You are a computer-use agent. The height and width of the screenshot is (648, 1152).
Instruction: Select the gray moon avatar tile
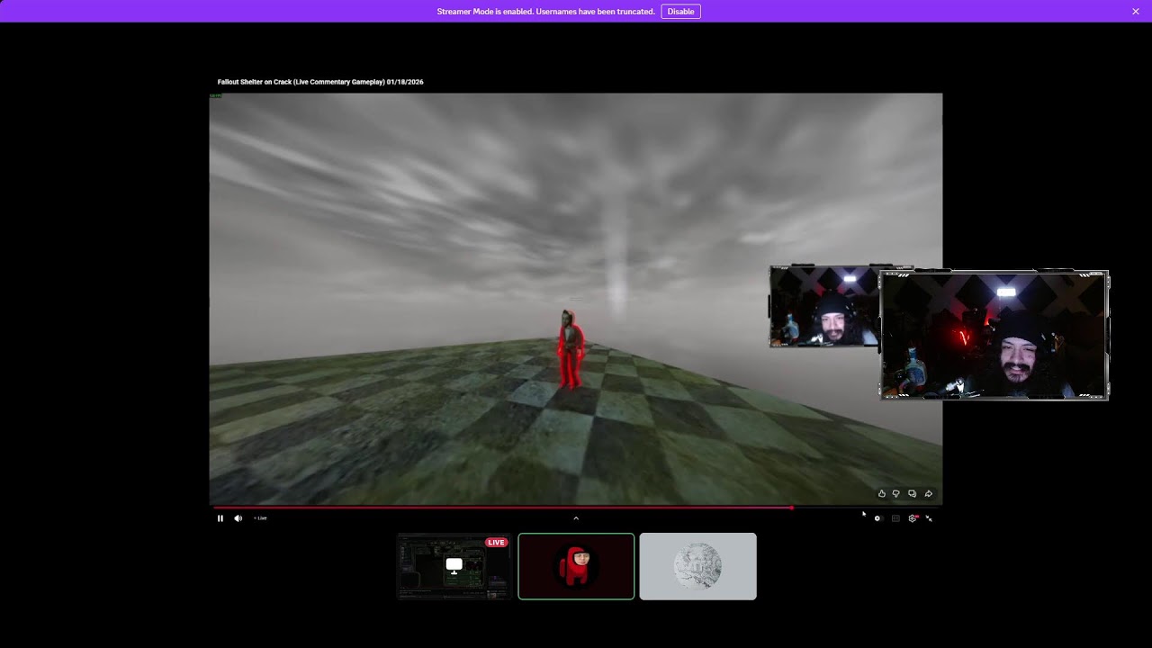pyautogui.click(x=697, y=566)
